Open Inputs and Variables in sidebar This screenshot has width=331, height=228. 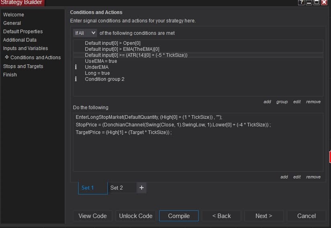25,48
